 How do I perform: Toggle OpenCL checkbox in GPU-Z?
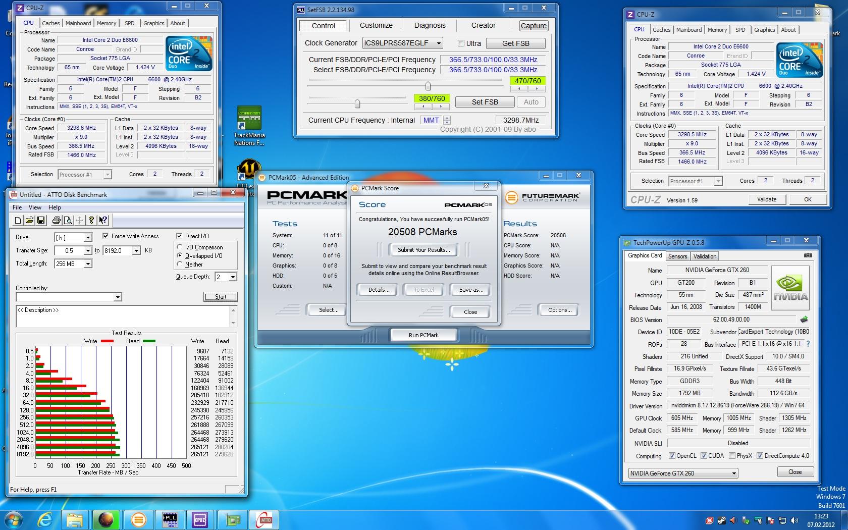point(672,456)
